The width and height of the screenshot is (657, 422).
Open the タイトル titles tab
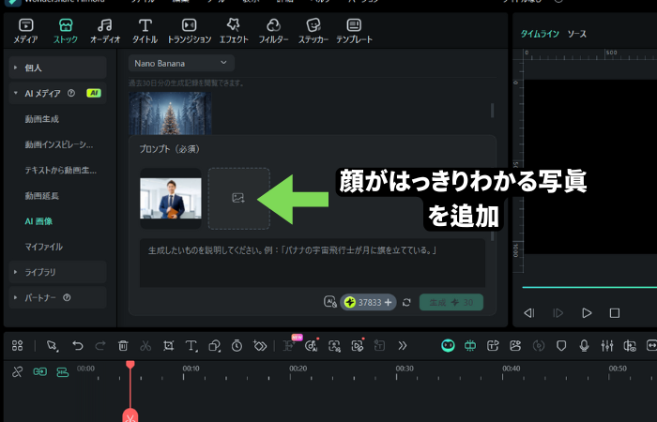pyautogui.click(x=145, y=31)
